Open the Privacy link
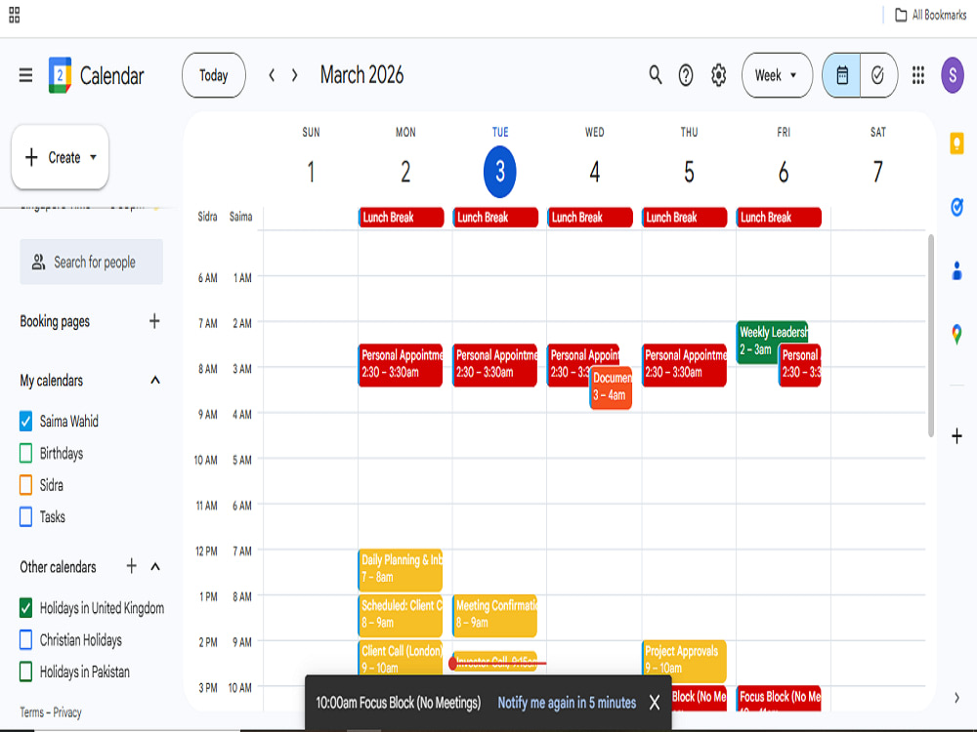Viewport: 977px width, 732px height. tap(67, 712)
